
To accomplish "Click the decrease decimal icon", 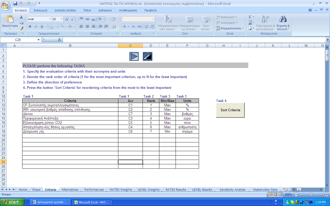I will 152,27.
